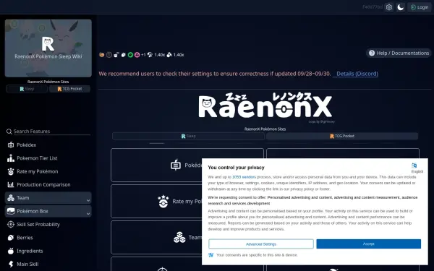The height and width of the screenshot is (271, 434).
Task: Open Pokédex from the sidebar
Action: click(x=48, y=145)
